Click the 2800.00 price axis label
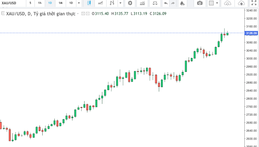Image resolution: width=259 pixels, height=147 pixels. tap(252, 99)
